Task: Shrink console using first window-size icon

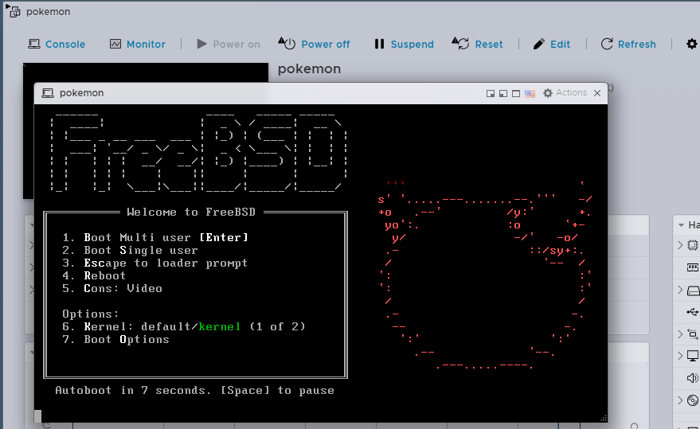Action: coord(491,93)
